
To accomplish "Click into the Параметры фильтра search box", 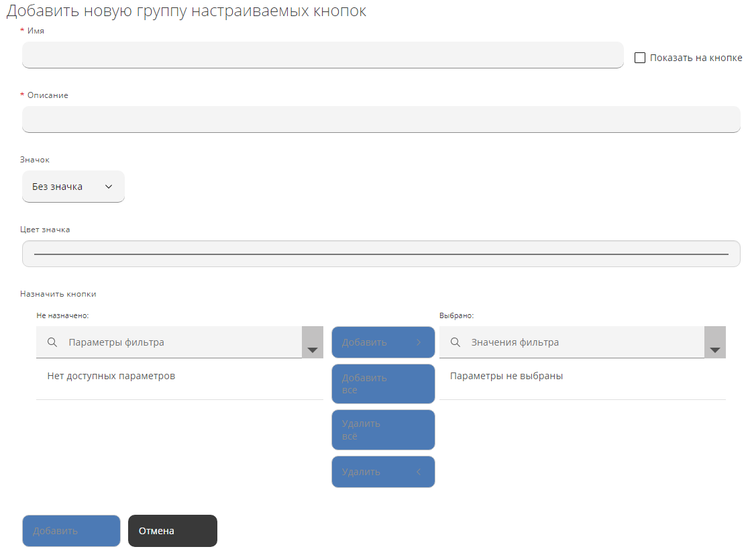I will pos(181,342).
